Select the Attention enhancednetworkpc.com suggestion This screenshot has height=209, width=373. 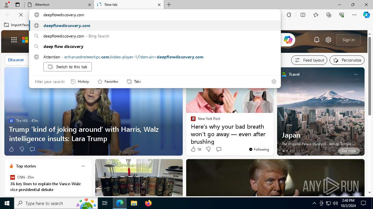[155, 57]
